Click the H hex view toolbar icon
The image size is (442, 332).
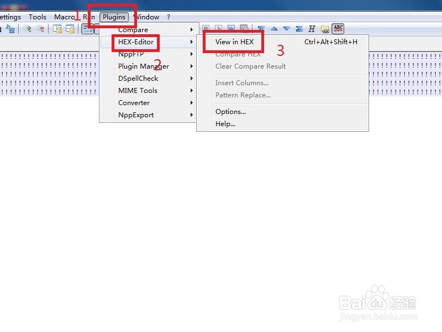click(312, 29)
